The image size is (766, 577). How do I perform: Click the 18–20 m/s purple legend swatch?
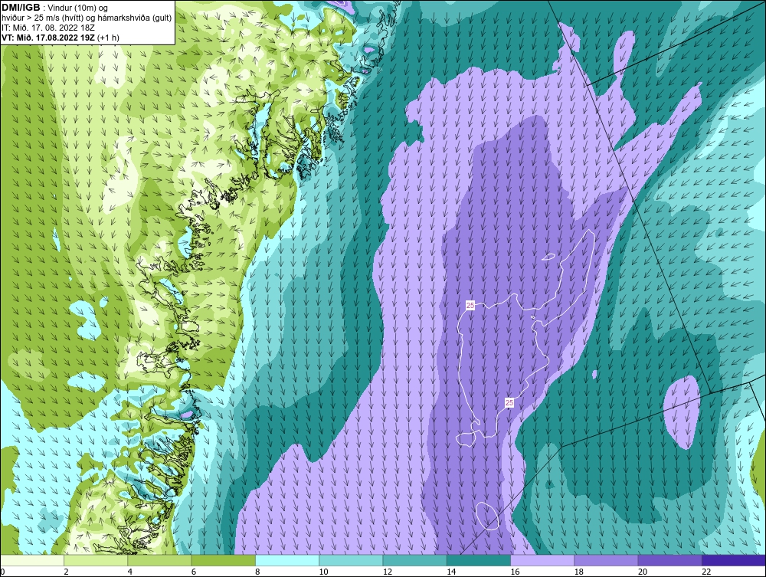click(606, 560)
